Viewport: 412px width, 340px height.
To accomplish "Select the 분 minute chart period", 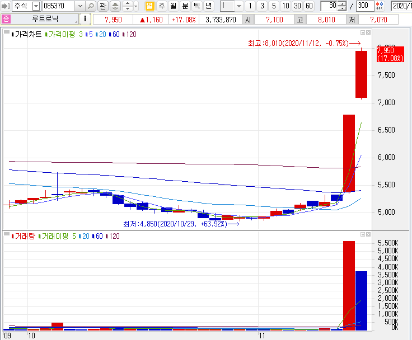I will pos(185,6).
